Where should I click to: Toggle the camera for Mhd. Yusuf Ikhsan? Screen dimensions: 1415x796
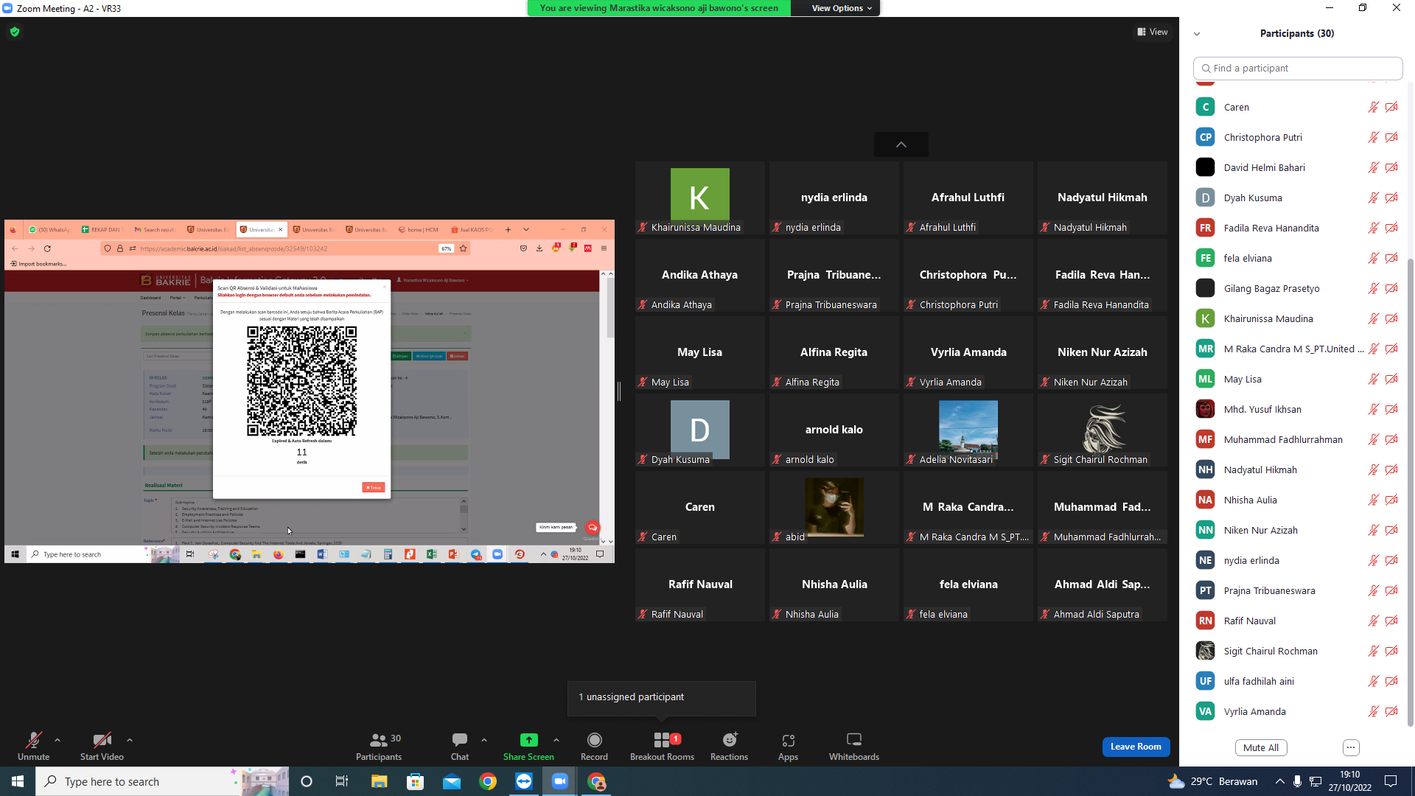click(1391, 409)
